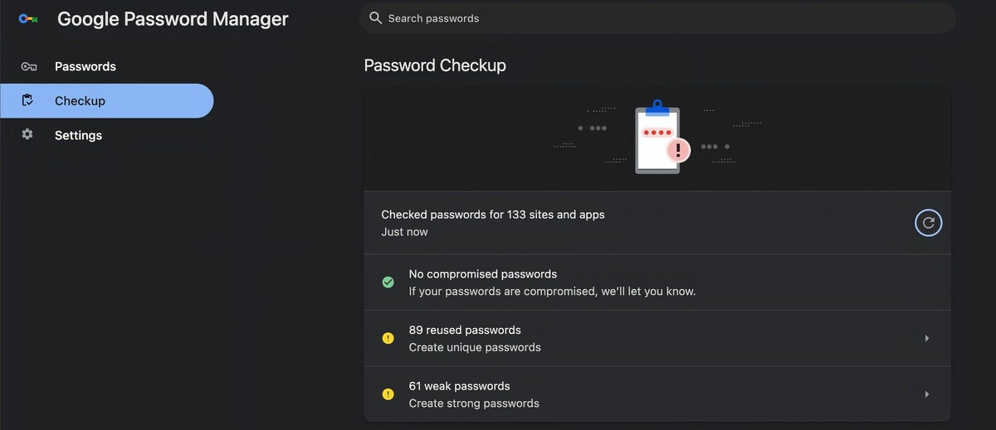Open the Passwords sidebar section
The image size is (996, 430).
[x=107, y=66]
